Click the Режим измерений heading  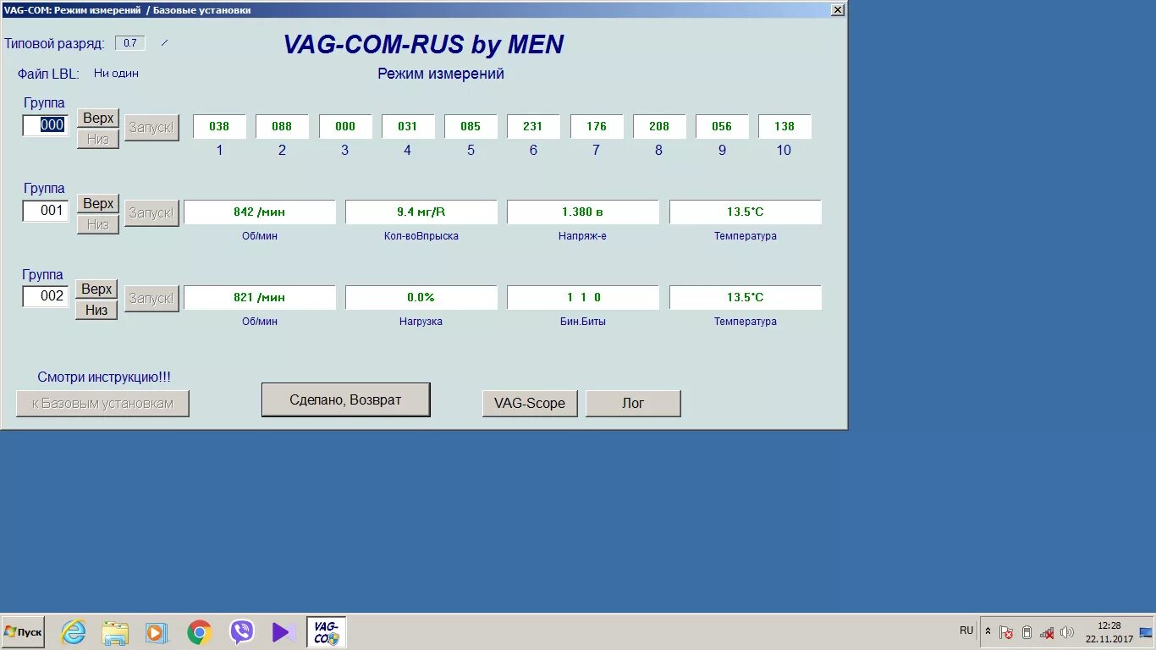click(441, 74)
